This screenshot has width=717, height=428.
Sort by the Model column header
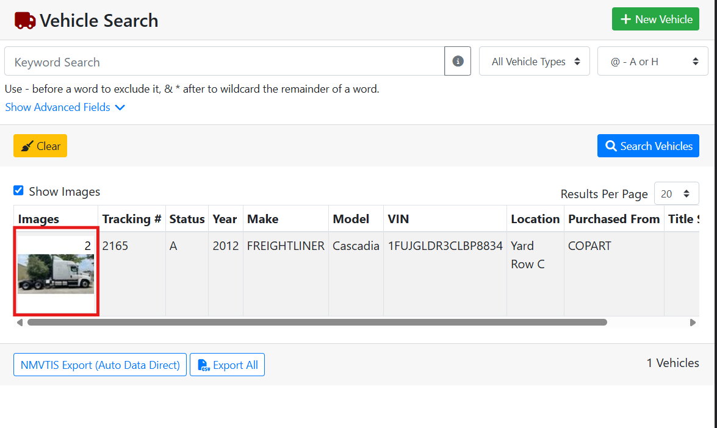coord(356,219)
